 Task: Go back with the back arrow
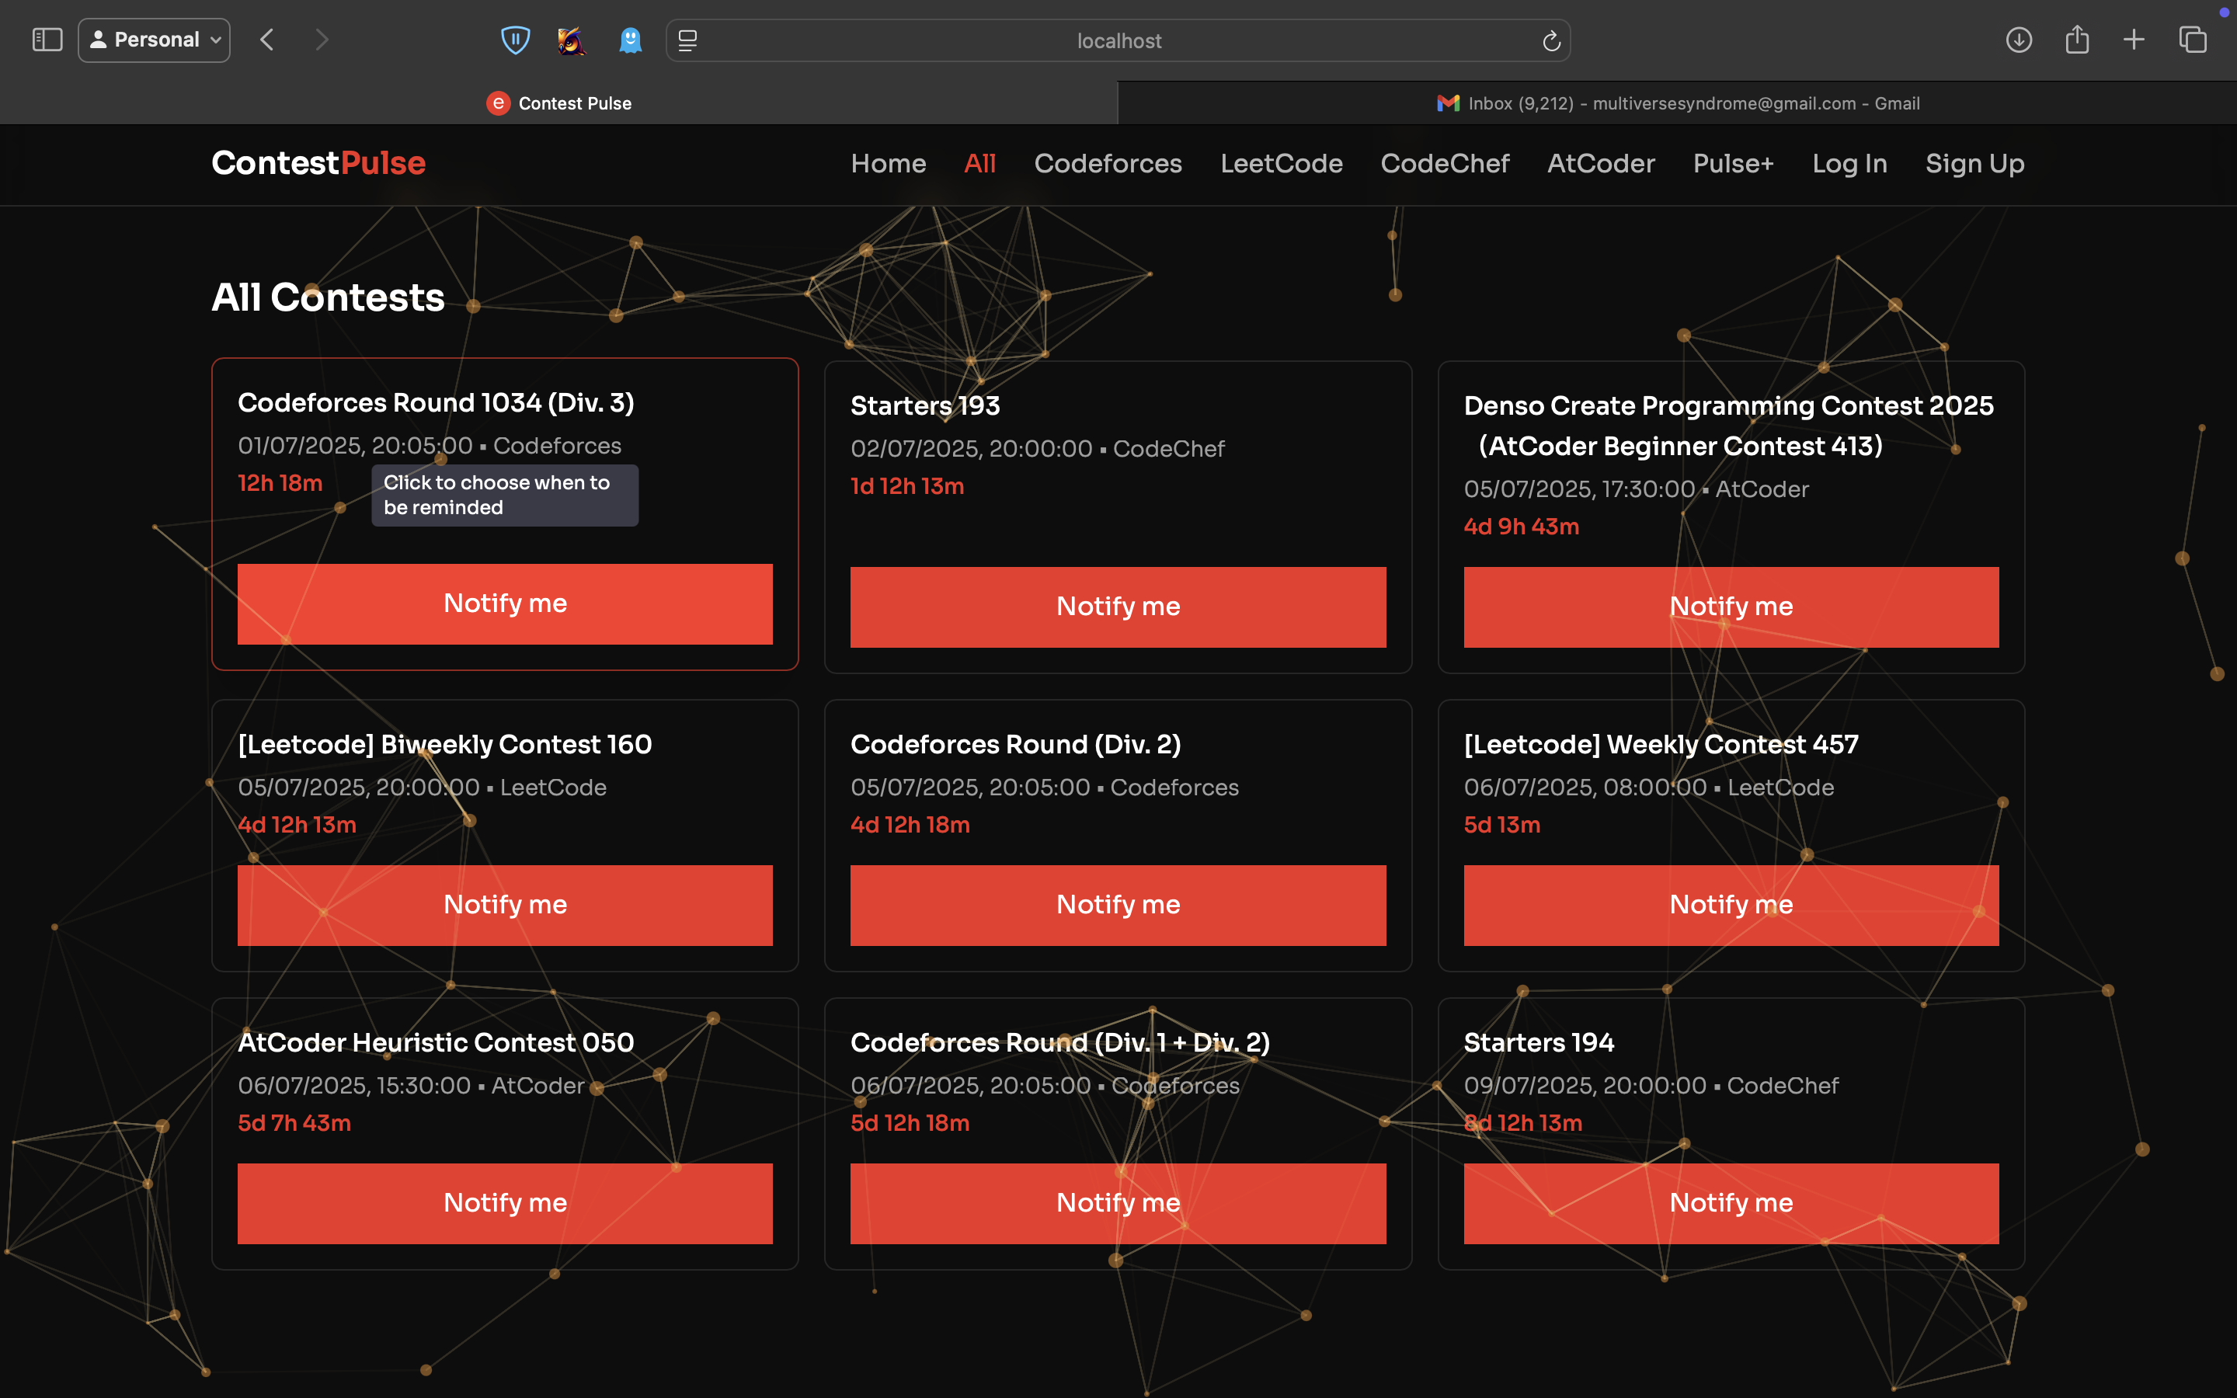[x=267, y=40]
